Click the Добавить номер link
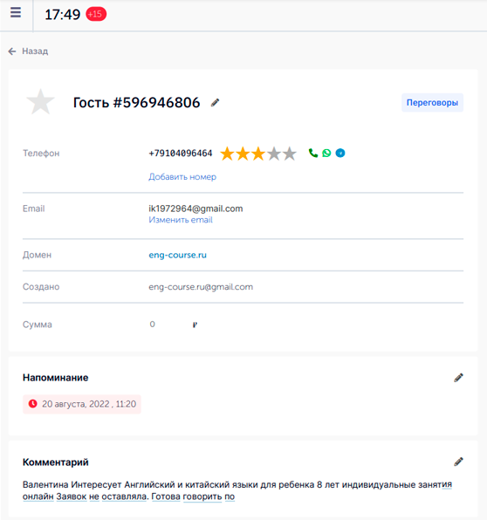 coord(182,177)
